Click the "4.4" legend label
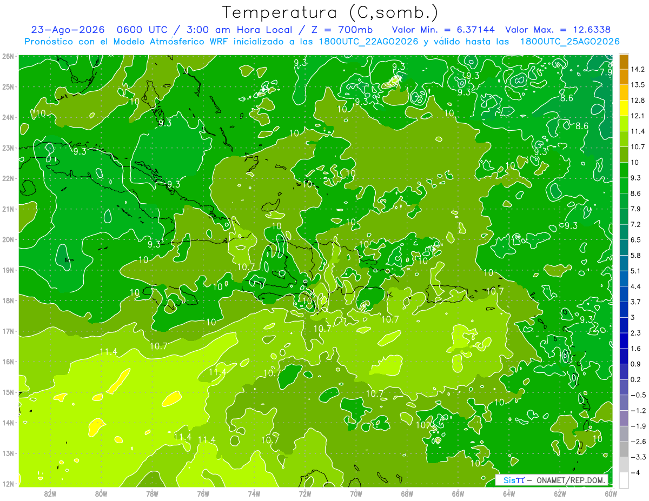 [636, 286]
